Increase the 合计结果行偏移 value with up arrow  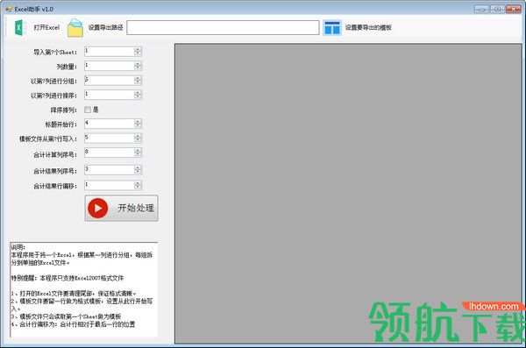[138, 183]
